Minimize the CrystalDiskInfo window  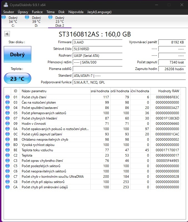pos(157,5)
